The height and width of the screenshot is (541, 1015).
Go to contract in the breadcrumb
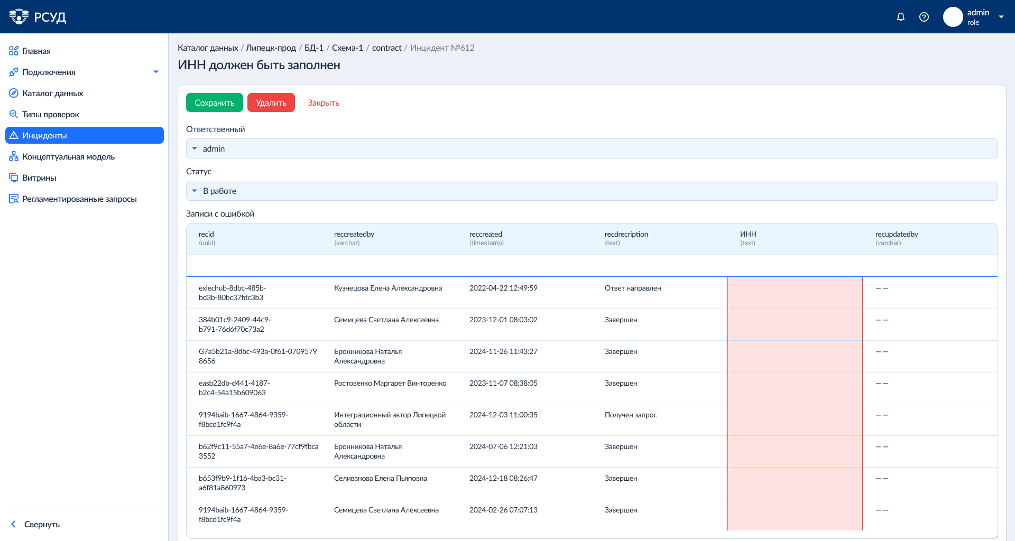point(386,48)
